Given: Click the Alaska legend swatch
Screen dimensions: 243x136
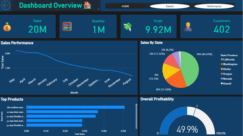Looking at the screenshot, I should pyautogui.click(x=222, y=69).
